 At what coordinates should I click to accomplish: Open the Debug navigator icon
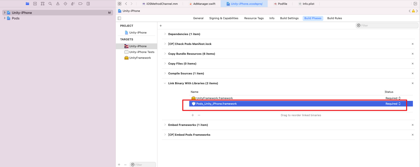tap(73, 4)
